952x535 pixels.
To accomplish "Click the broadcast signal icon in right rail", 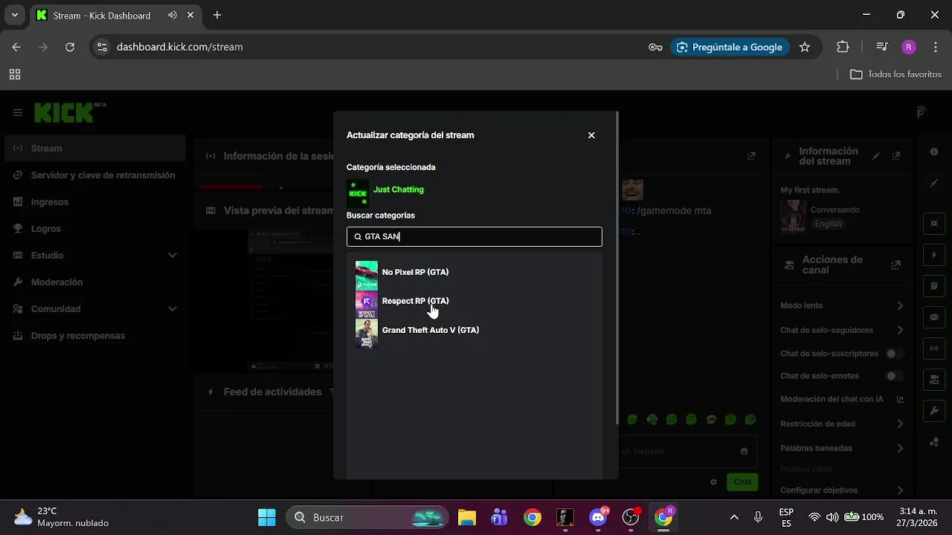I will pos(934,348).
